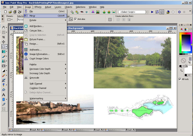Toggle the Anti-alias checkbox
193x136 pixels.
tap(76, 19)
